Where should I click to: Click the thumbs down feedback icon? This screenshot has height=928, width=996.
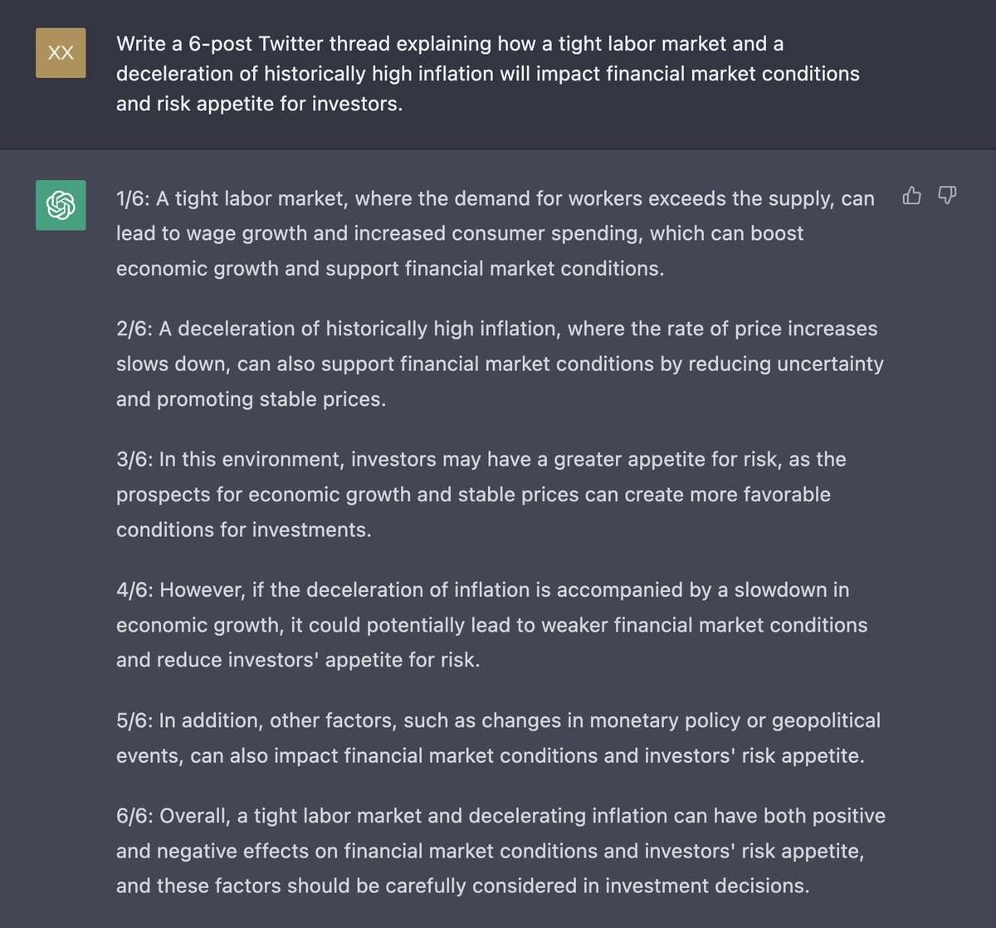(x=947, y=196)
